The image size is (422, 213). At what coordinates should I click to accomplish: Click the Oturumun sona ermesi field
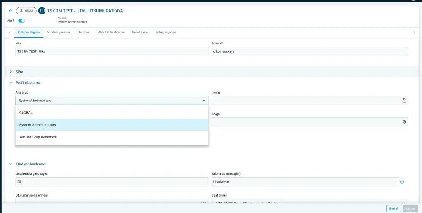(112, 201)
